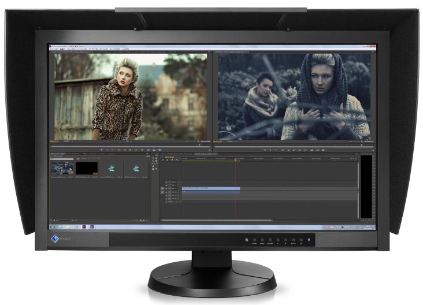This screenshot has height=305, width=423.
Task: Choose the Ripple Edit tool
Action: point(153,158)
